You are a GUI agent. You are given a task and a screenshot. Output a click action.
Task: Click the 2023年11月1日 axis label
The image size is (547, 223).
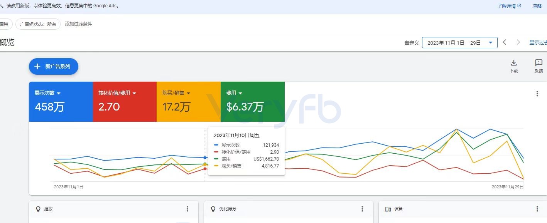click(x=69, y=187)
